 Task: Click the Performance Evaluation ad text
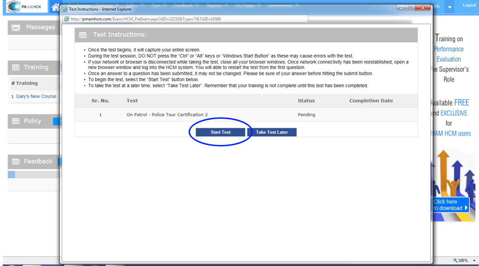(x=449, y=54)
